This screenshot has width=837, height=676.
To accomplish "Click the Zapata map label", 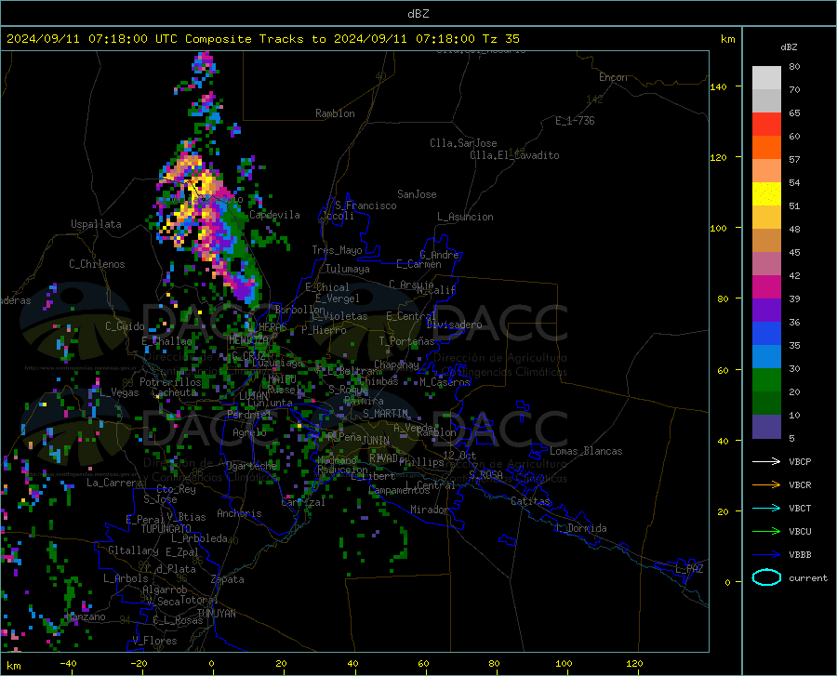I will tap(228, 579).
